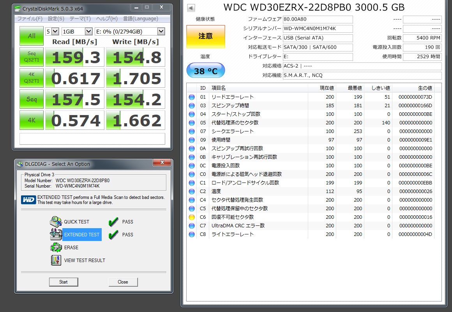Close the DLGDIAG dialog with red X

click(162, 163)
